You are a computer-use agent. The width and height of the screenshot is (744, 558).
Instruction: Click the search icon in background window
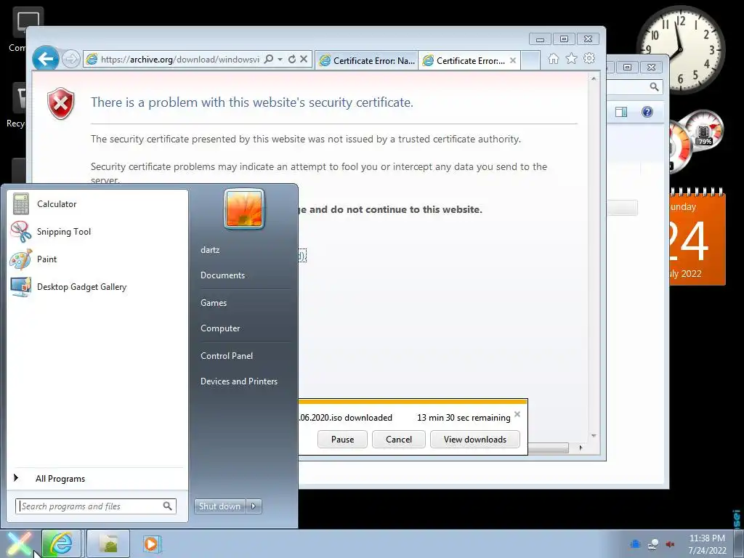coord(654,87)
